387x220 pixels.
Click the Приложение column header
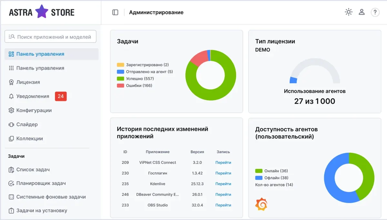pos(158,152)
